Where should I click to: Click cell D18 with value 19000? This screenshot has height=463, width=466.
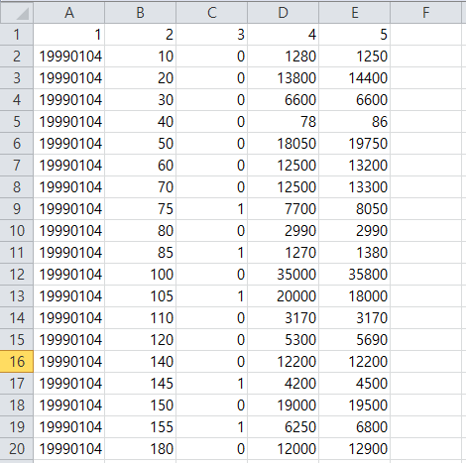tap(284, 405)
